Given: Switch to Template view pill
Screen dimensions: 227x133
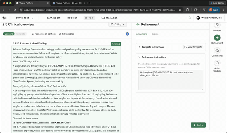Looking at the screenshot, I should click(21, 34).
